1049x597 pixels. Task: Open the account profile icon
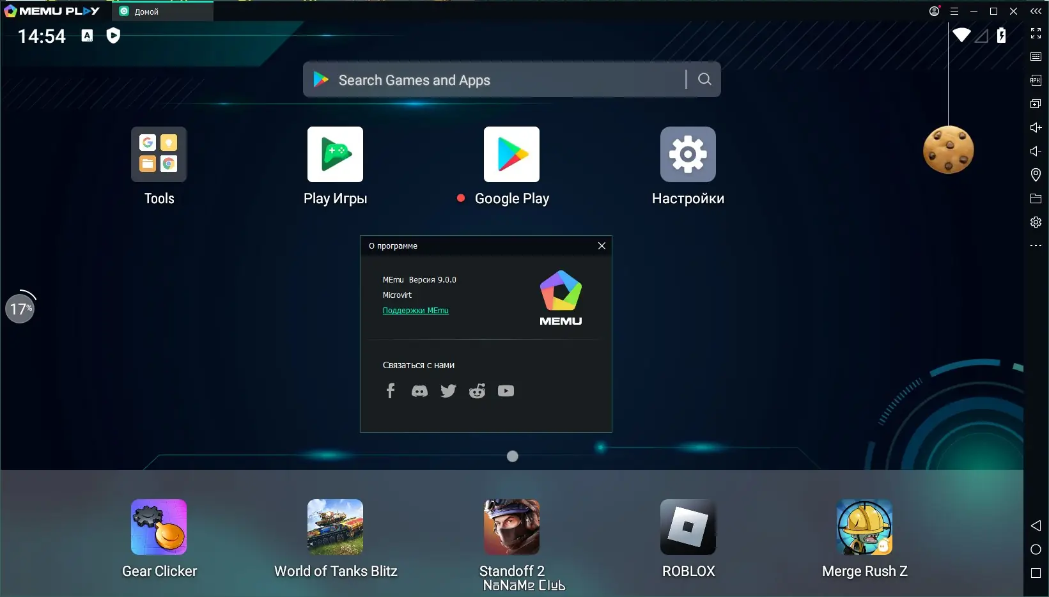click(x=934, y=11)
